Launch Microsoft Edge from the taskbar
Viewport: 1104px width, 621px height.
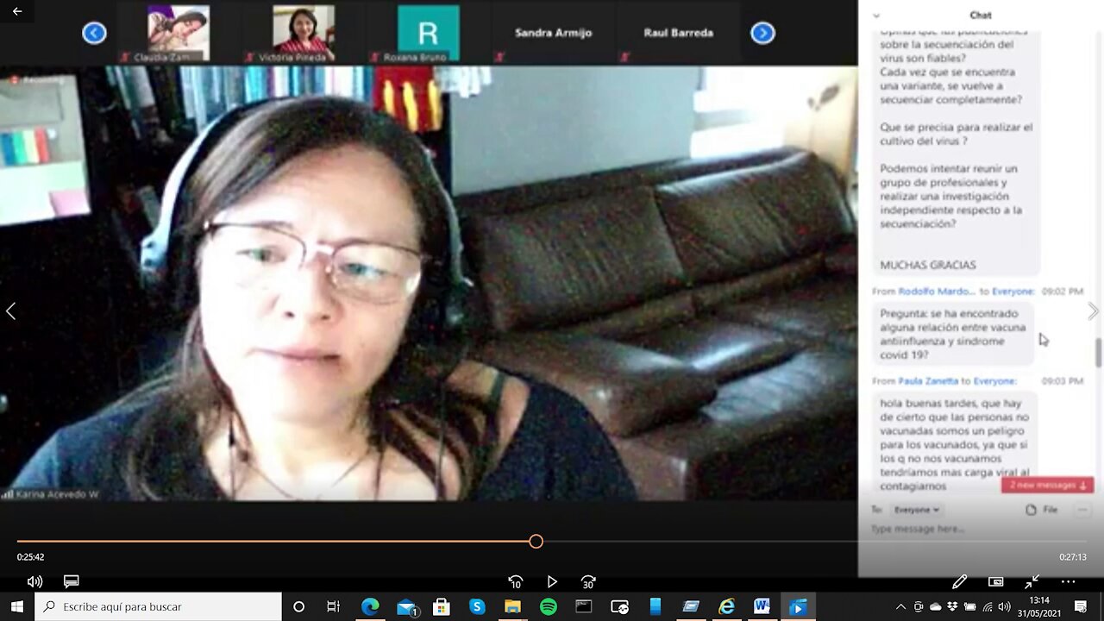(x=369, y=606)
